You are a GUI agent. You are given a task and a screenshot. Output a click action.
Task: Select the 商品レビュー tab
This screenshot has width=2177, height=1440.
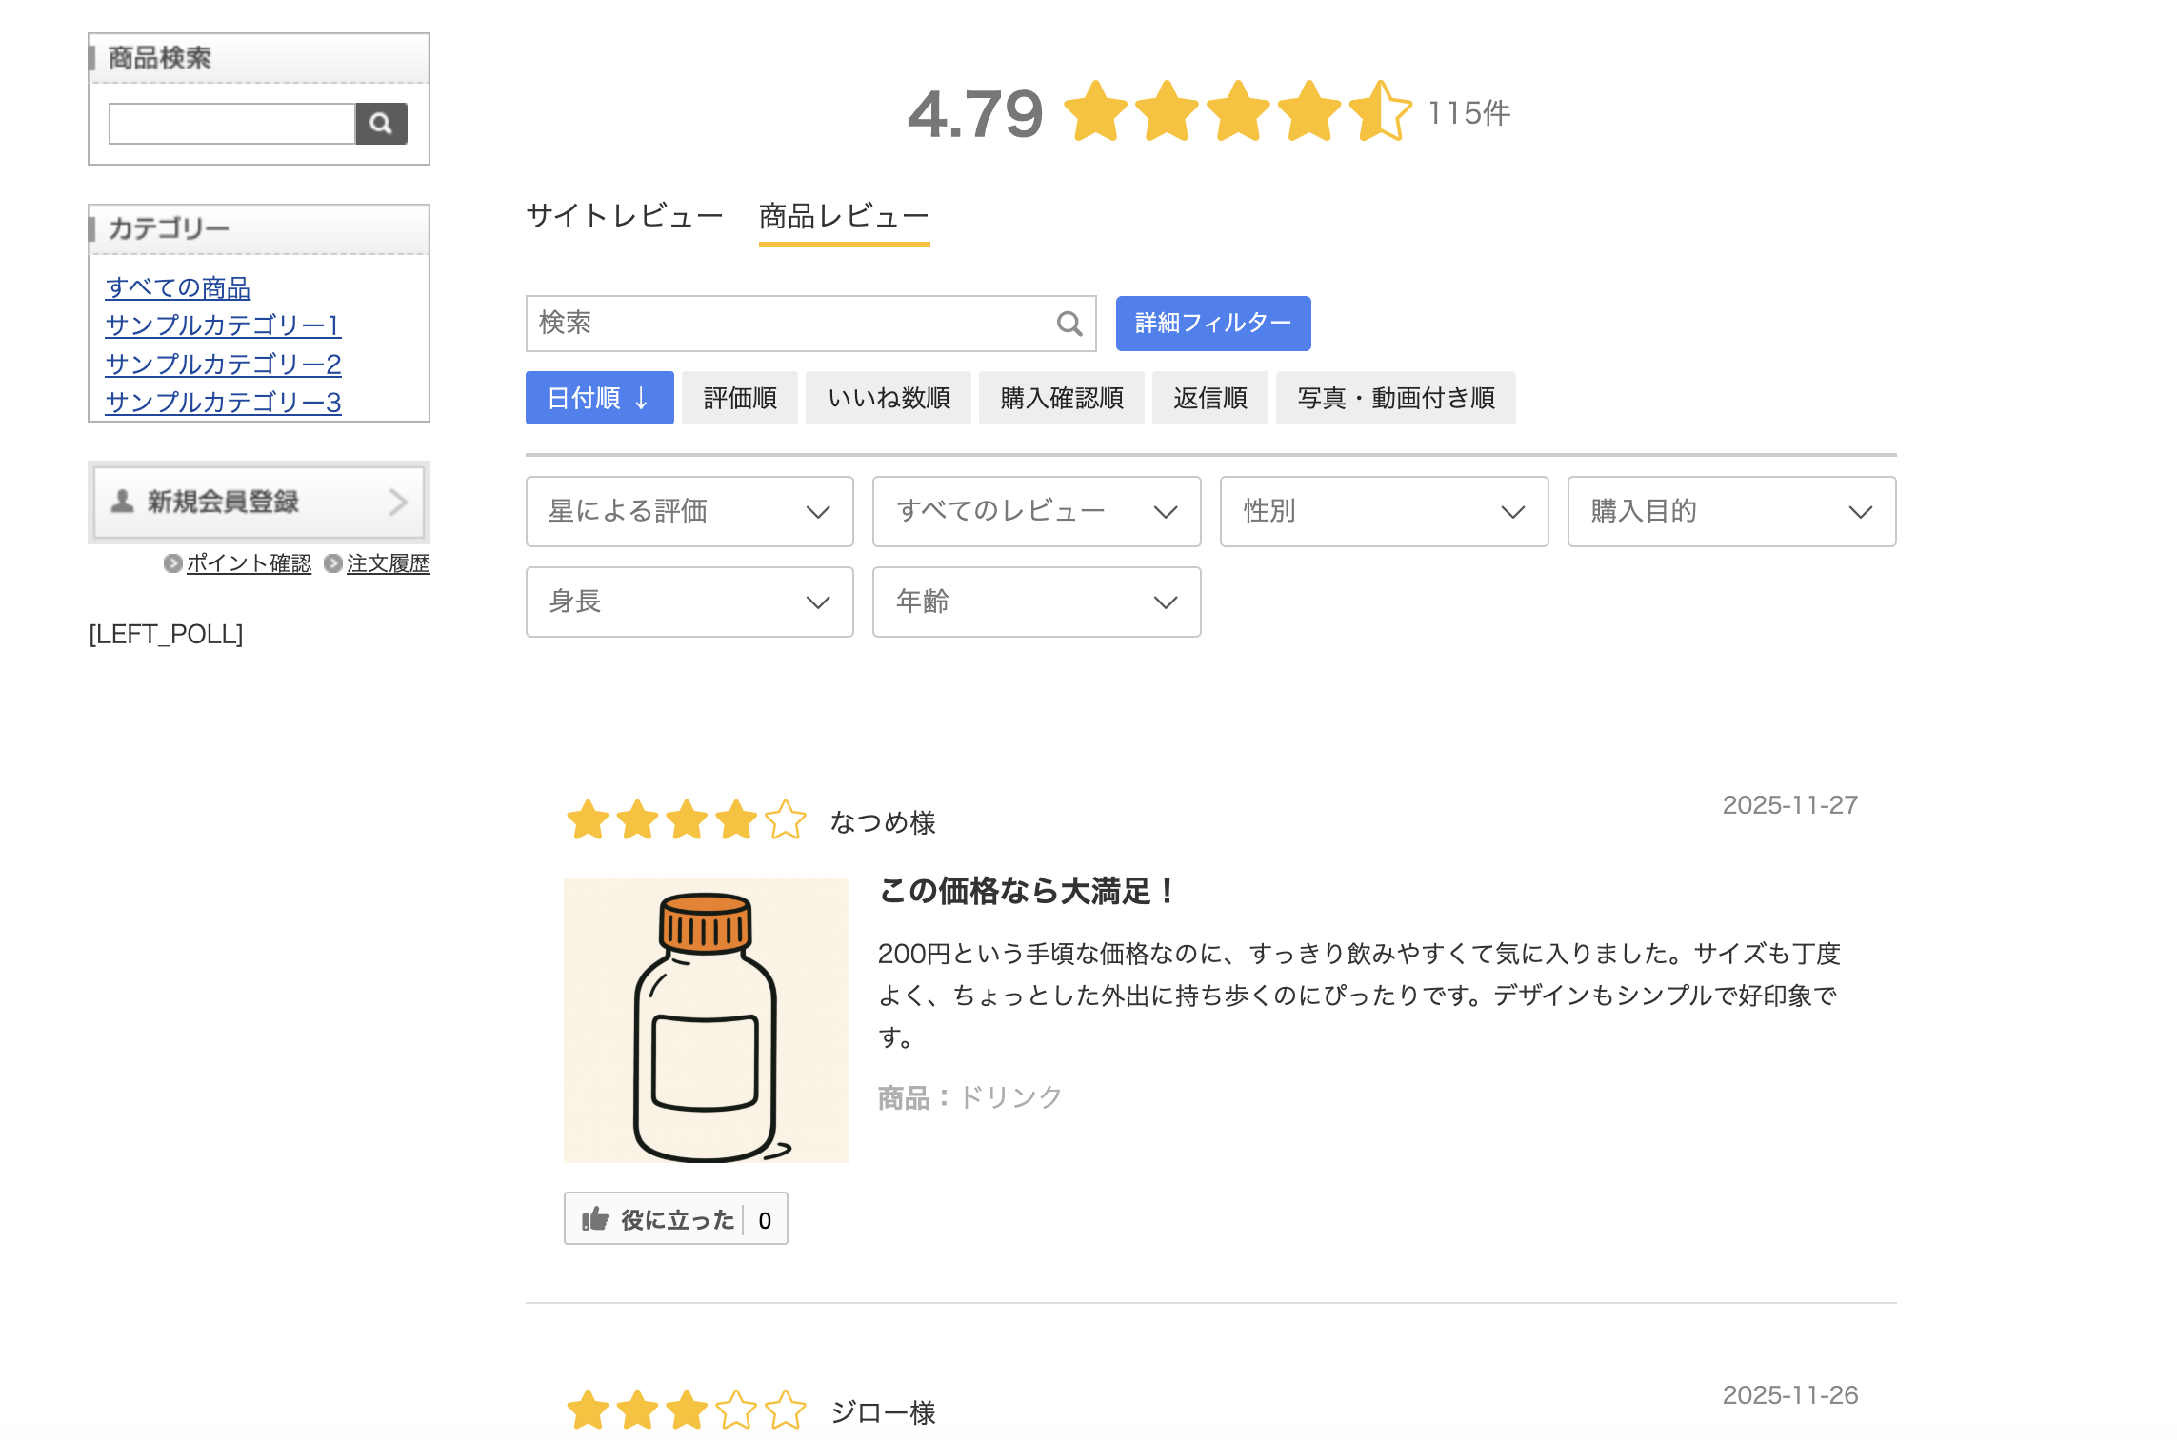(844, 216)
